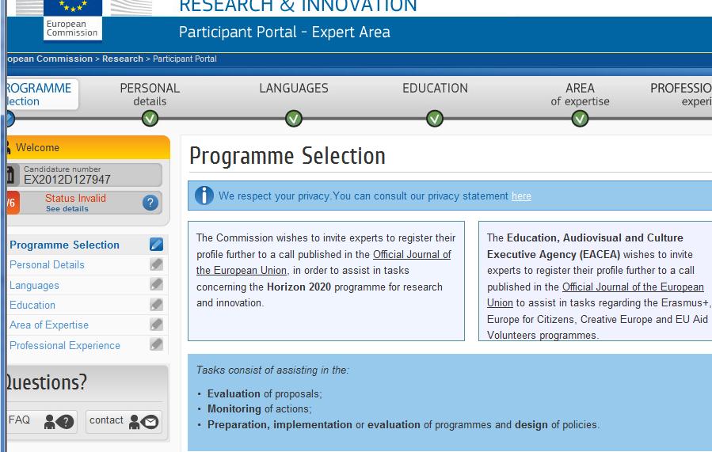
Task: Open the privacy statement 'here' link
Action: pyautogui.click(x=521, y=196)
